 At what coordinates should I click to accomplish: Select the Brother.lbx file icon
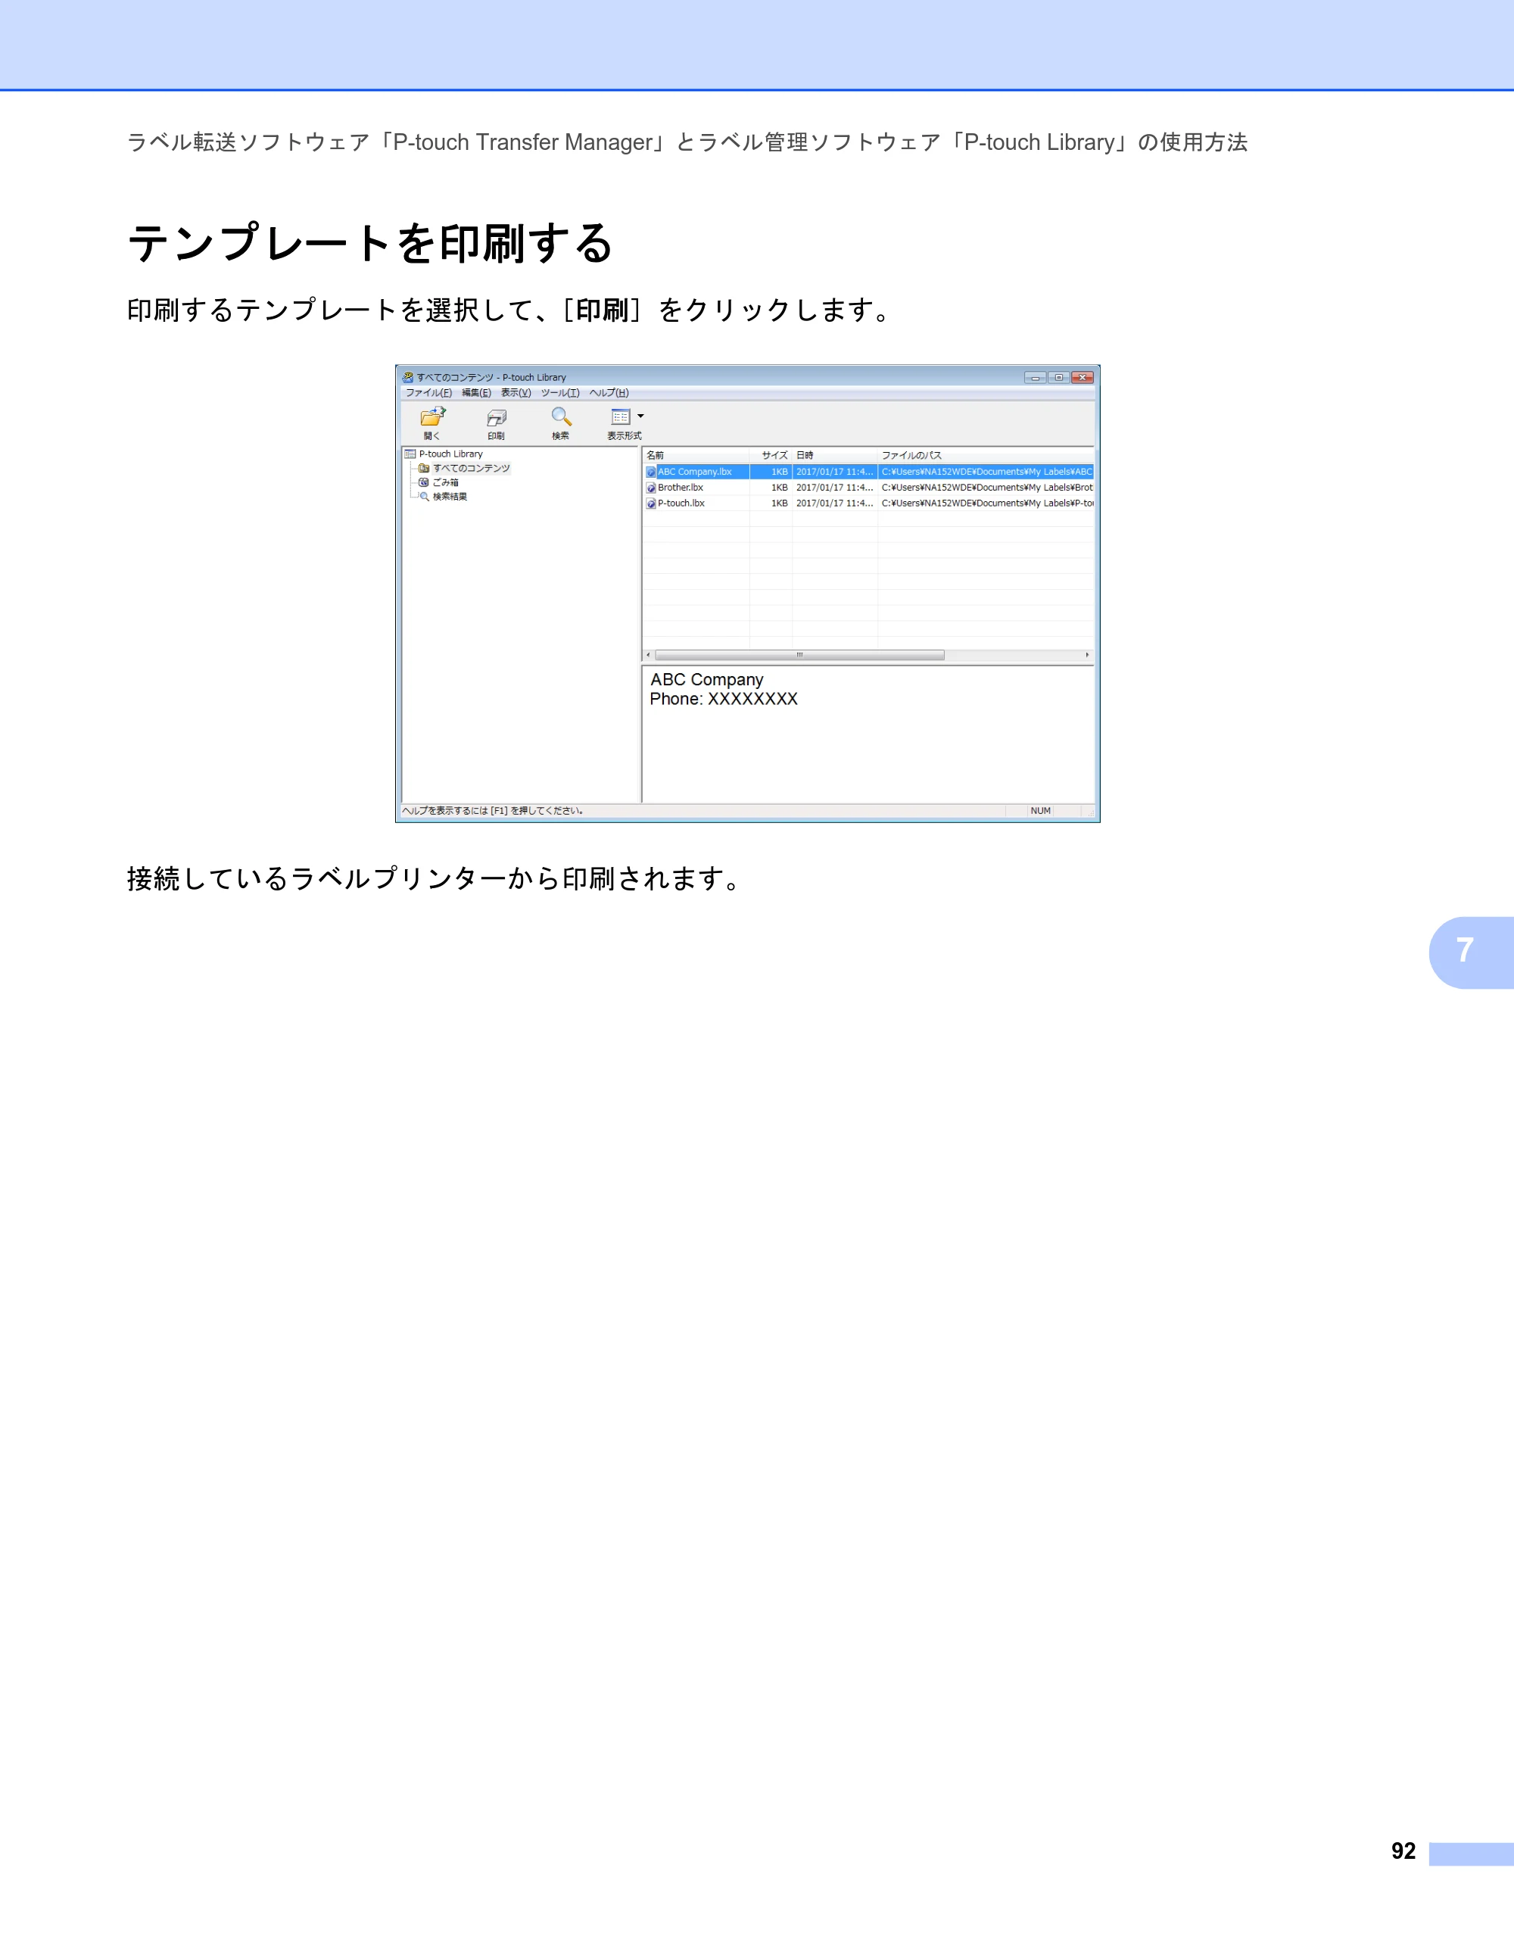[652, 488]
